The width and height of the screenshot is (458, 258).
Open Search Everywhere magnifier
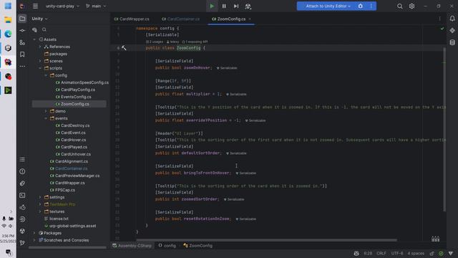[399, 6]
